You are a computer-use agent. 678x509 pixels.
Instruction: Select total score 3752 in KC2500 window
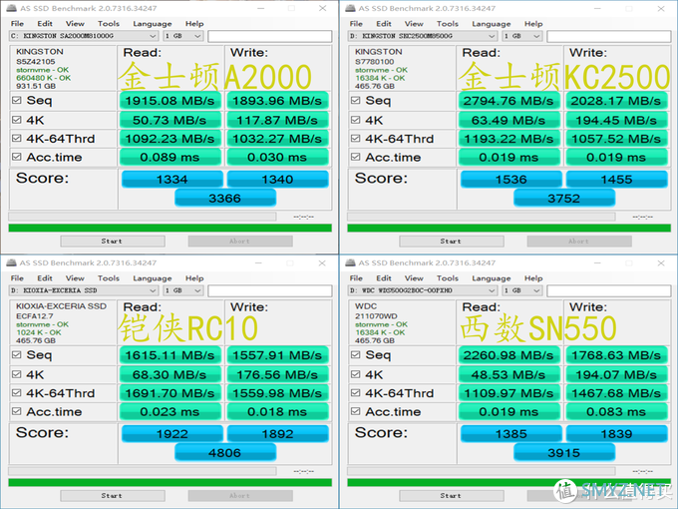pyautogui.click(x=564, y=199)
